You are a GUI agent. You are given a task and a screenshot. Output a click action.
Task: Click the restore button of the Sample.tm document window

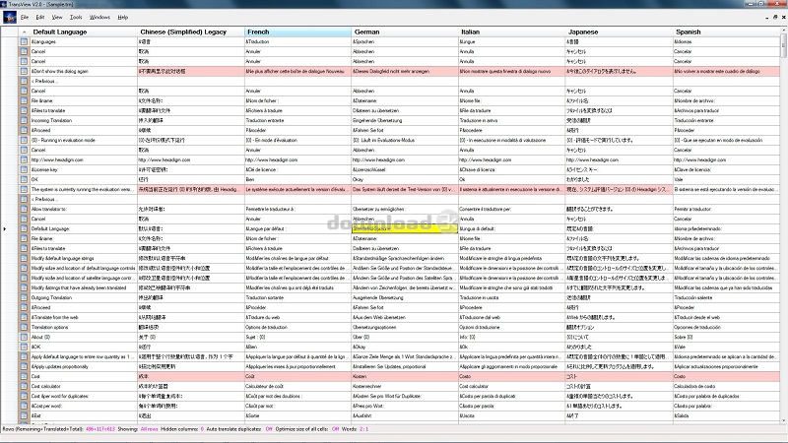[775, 17]
